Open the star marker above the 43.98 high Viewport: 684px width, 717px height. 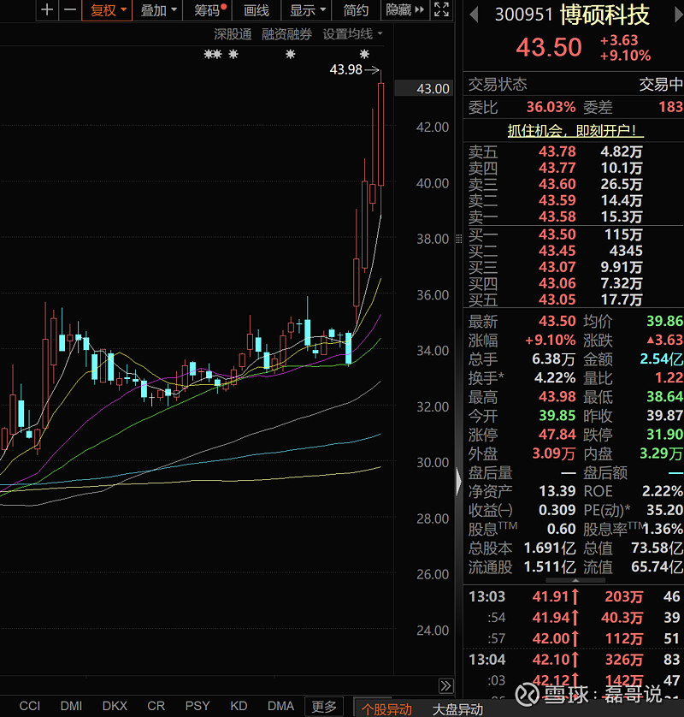pos(364,55)
